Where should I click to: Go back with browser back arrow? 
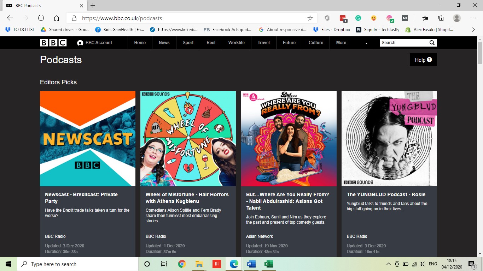coord(10,18)
